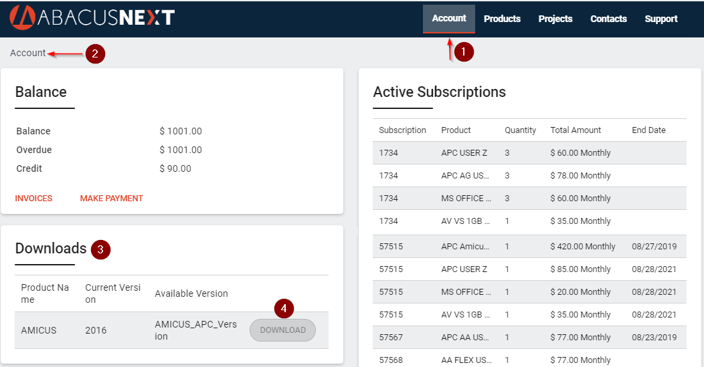Go to the Projects page
The width and height of the screenshot is (704, 367).
click(x=555, y=19)
